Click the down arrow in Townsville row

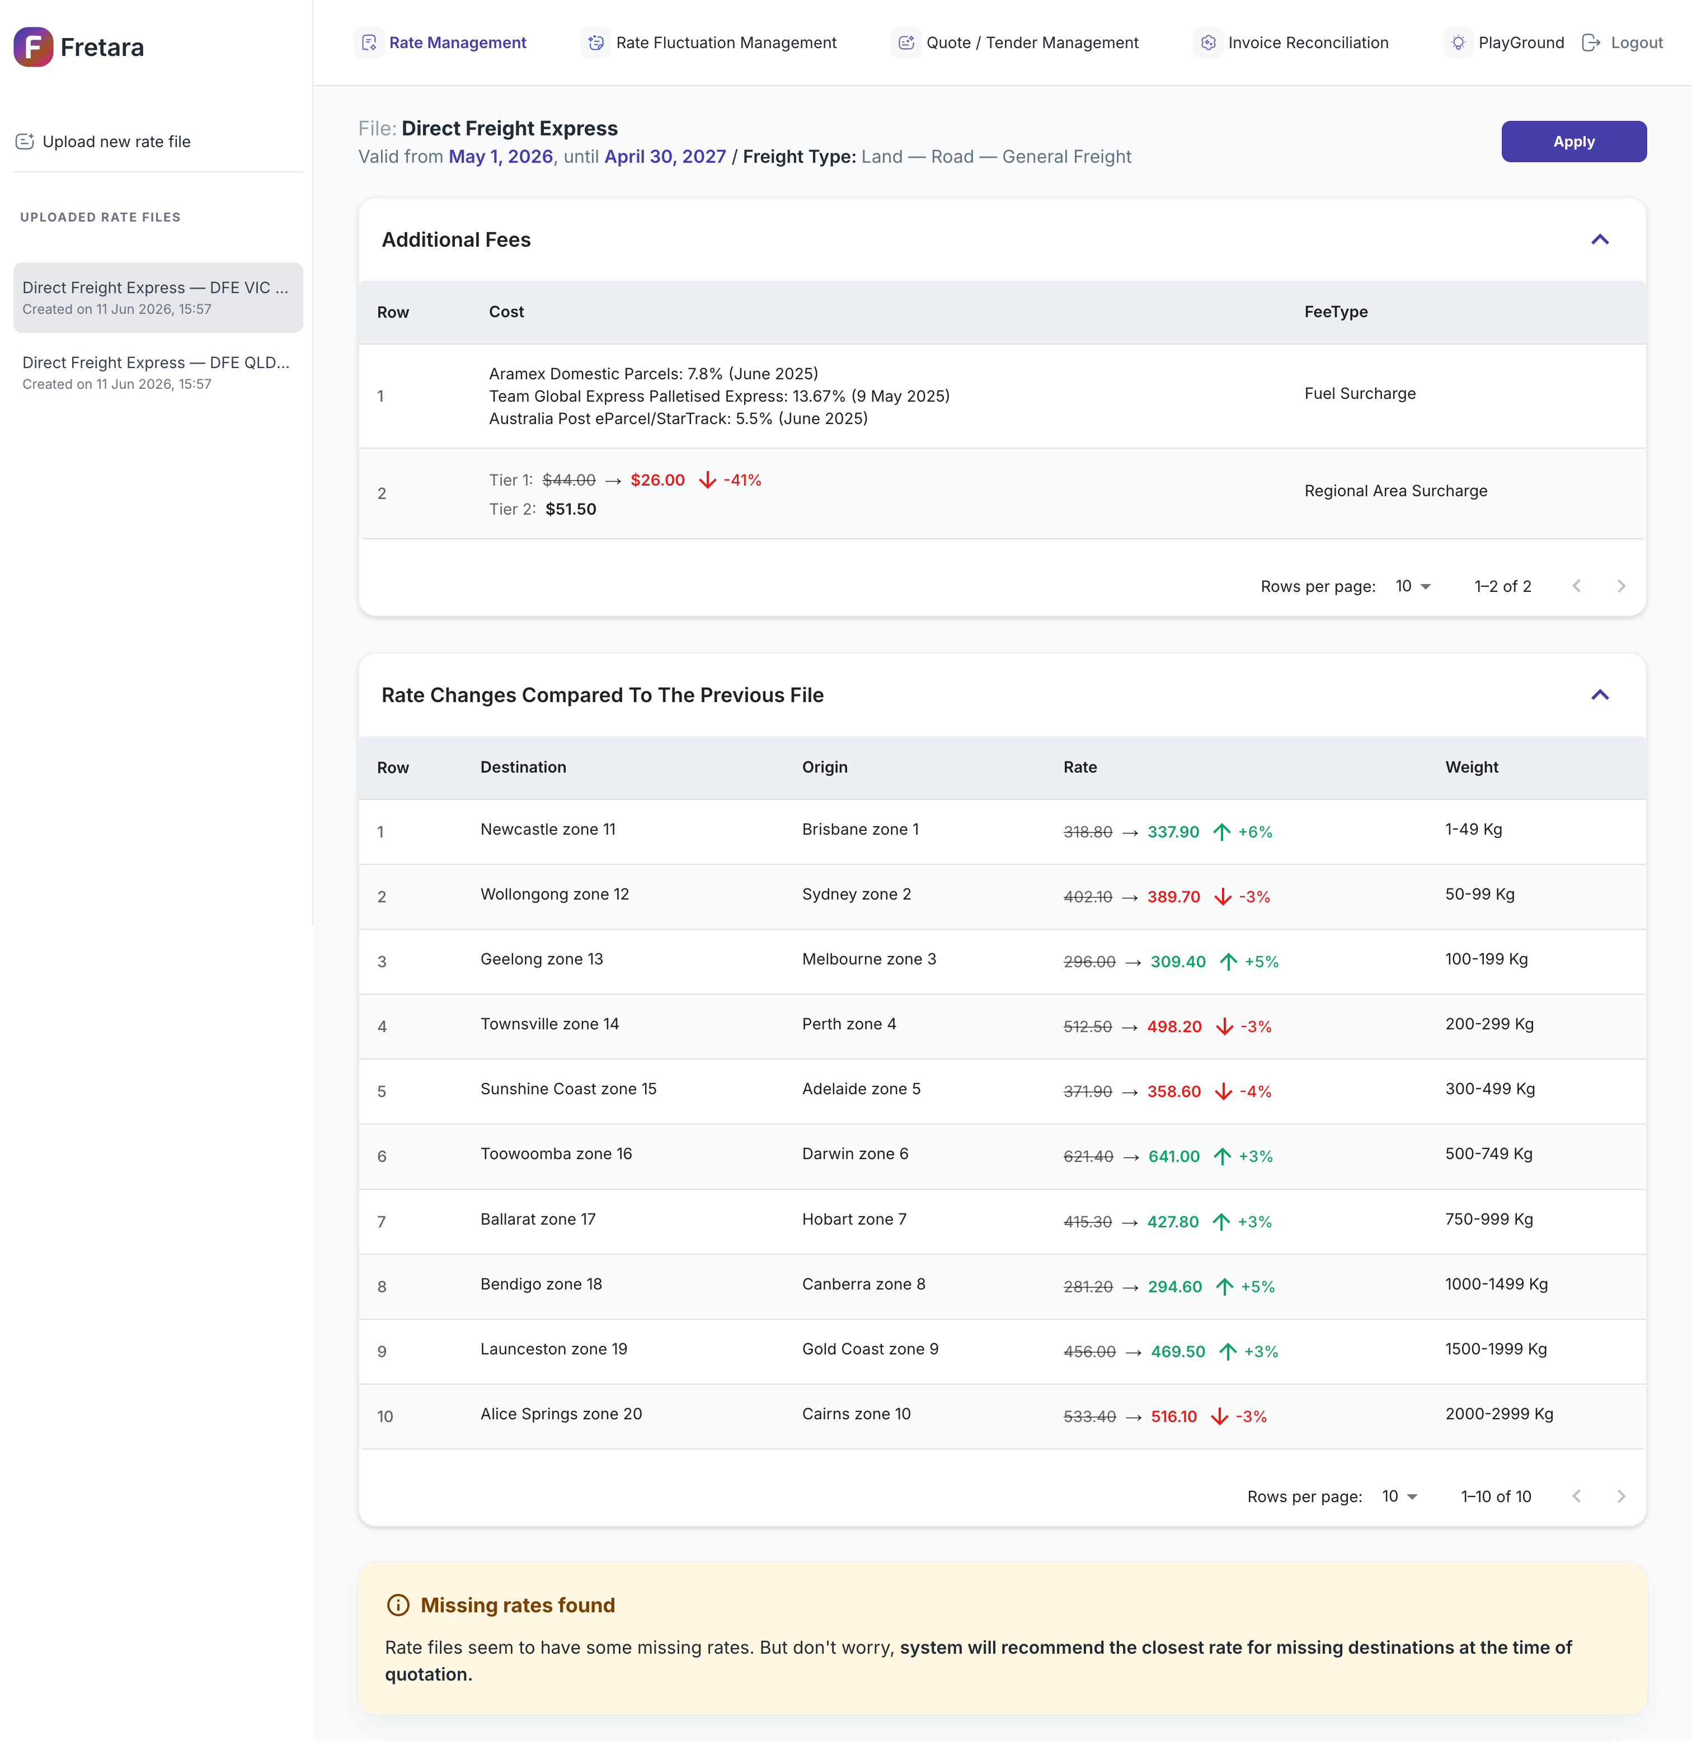pyautogui.click(x=1224, y=1027)
